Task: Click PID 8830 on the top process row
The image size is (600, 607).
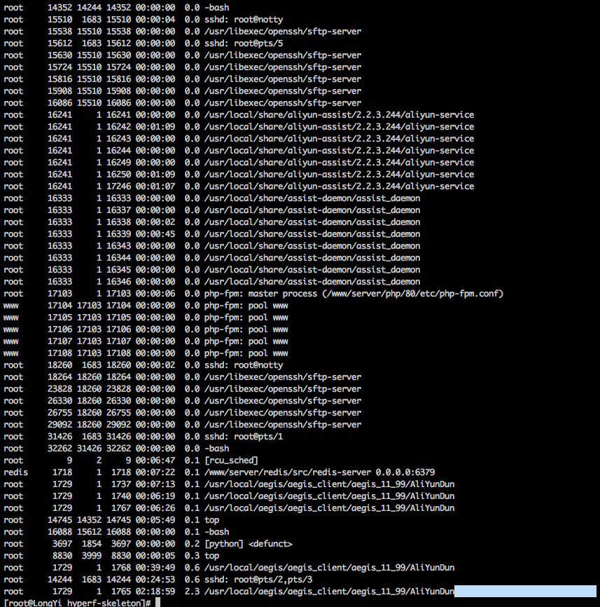Action: [x=62, y=556]
